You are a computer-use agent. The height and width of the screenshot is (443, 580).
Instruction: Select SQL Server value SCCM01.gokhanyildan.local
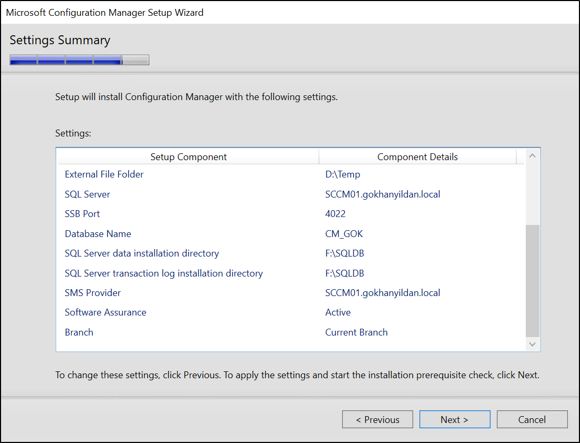pyautogui.click(x=383, y=194)
